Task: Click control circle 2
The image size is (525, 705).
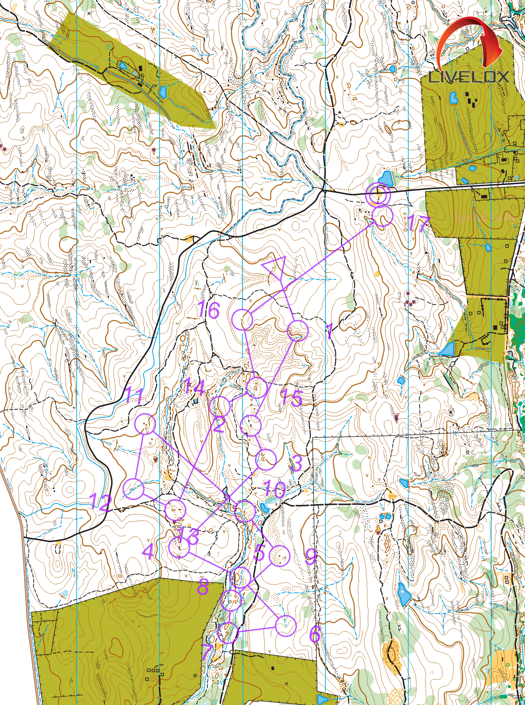Action: click(x=251, y=426)
